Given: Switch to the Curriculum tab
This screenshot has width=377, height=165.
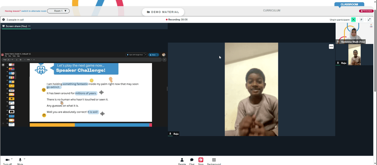Looking at the screenshot, I should click(271, 10).
